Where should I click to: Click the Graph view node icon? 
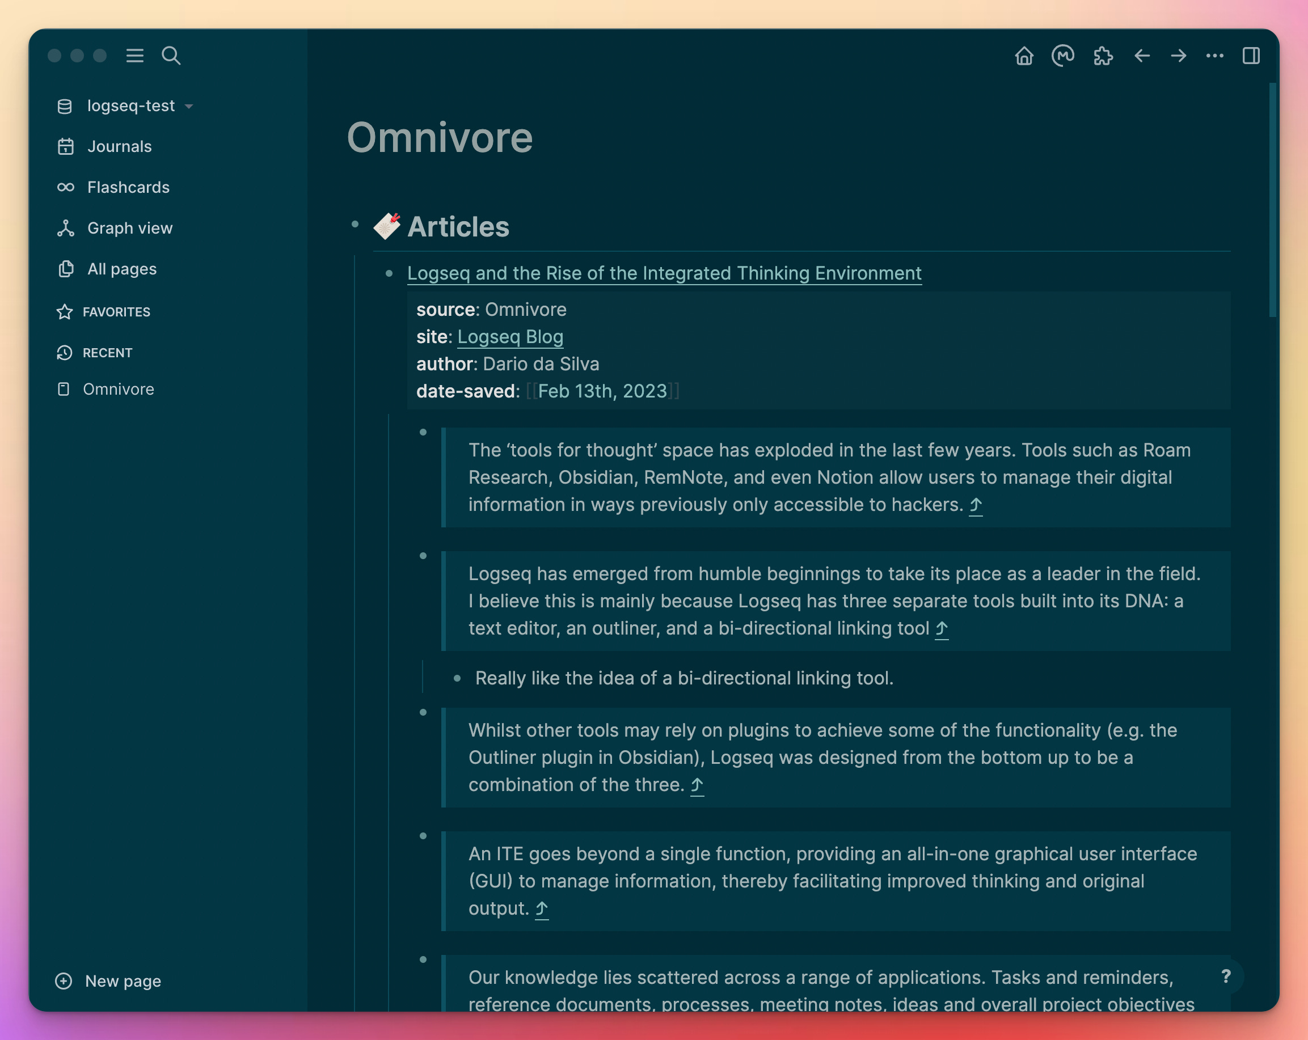coord(66,228)
